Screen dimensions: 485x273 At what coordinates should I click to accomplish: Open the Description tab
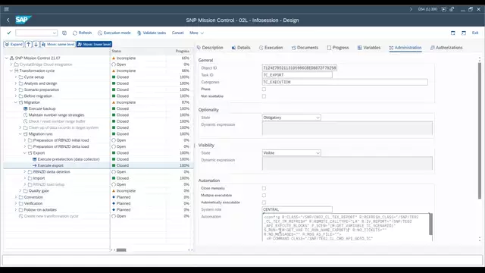point(210,48)
